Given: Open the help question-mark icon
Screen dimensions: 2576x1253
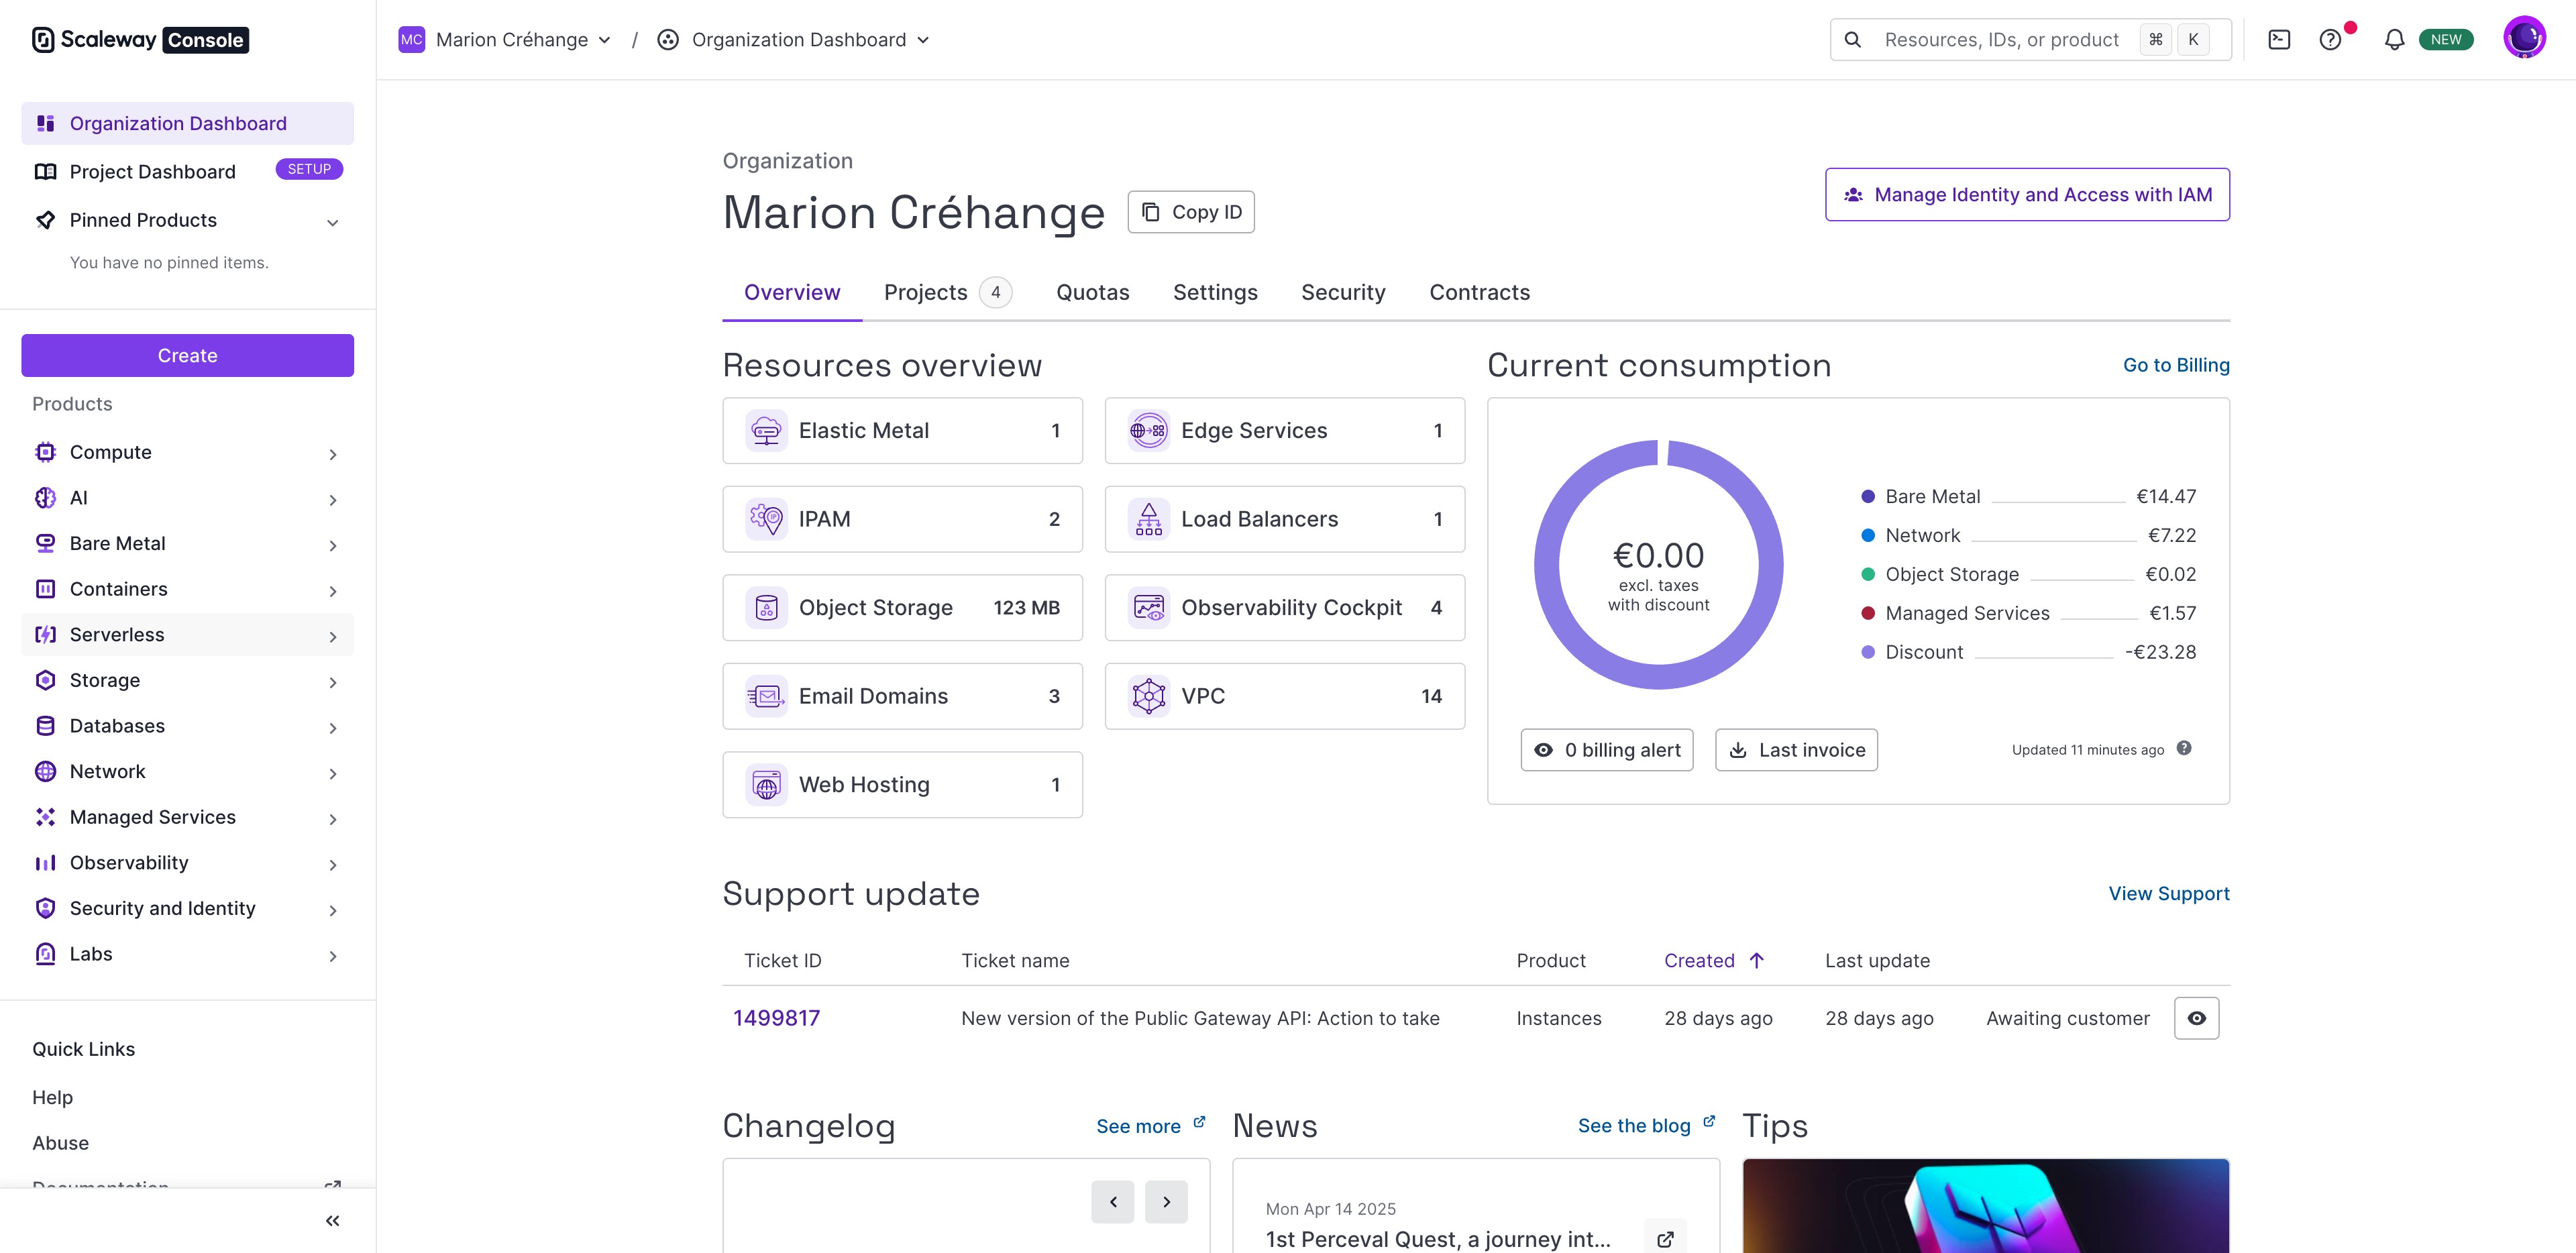Looking at the screenshot, I should (x=2330, y=40).
